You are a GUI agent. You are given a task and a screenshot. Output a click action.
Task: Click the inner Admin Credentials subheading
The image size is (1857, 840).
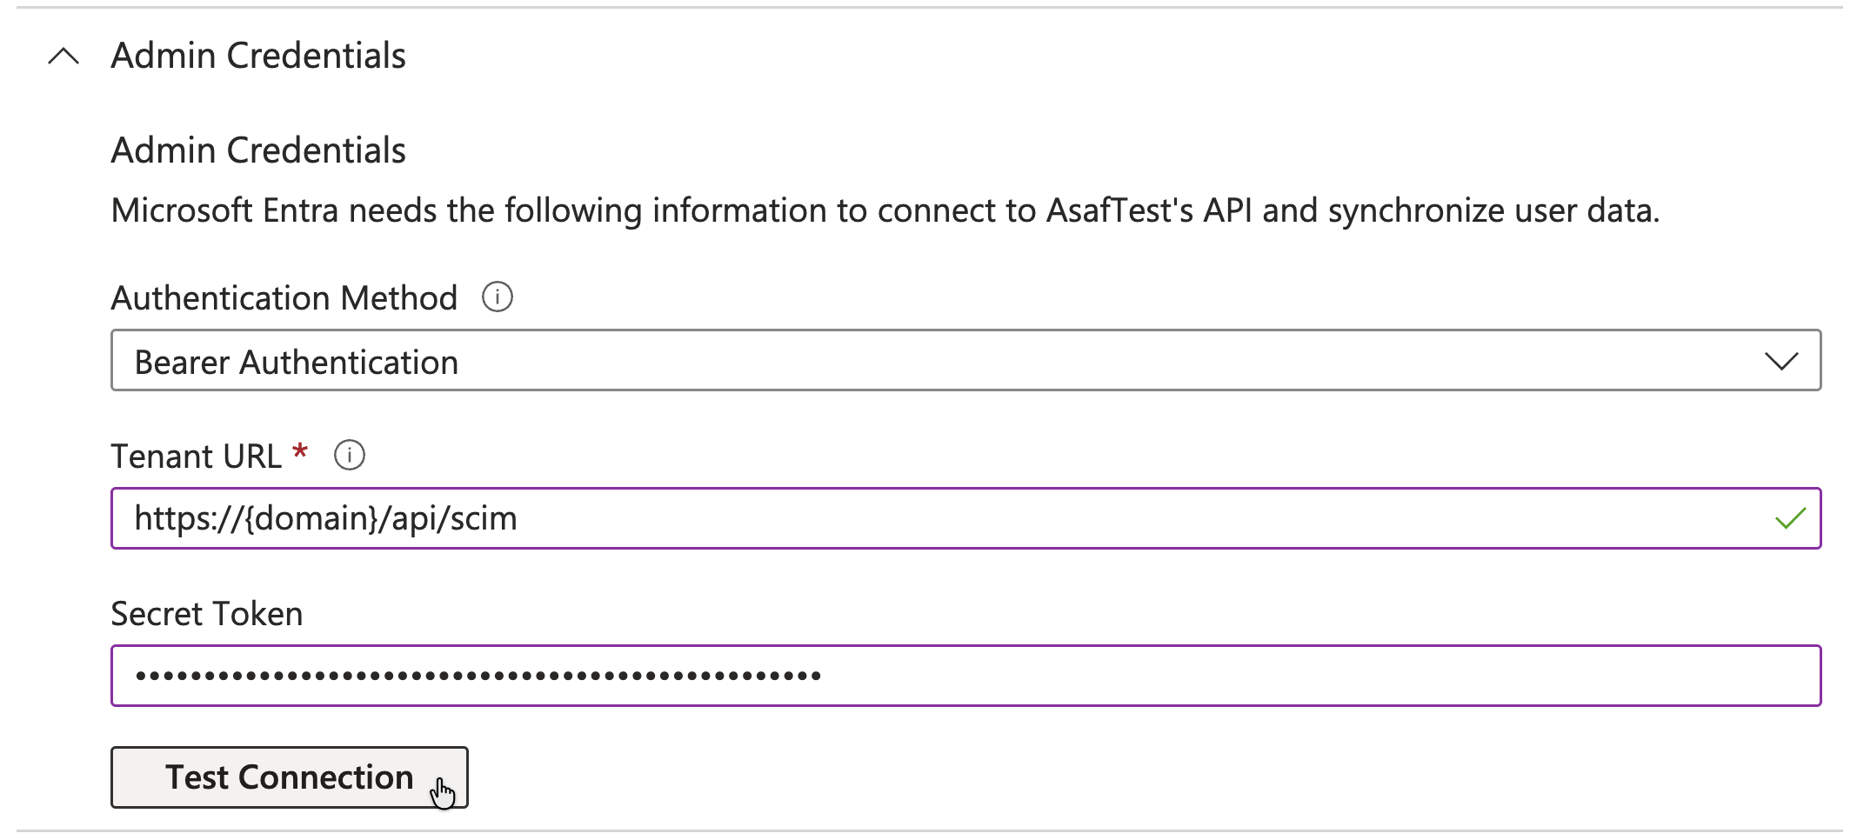pyautogui.click(x=258, y=150)
